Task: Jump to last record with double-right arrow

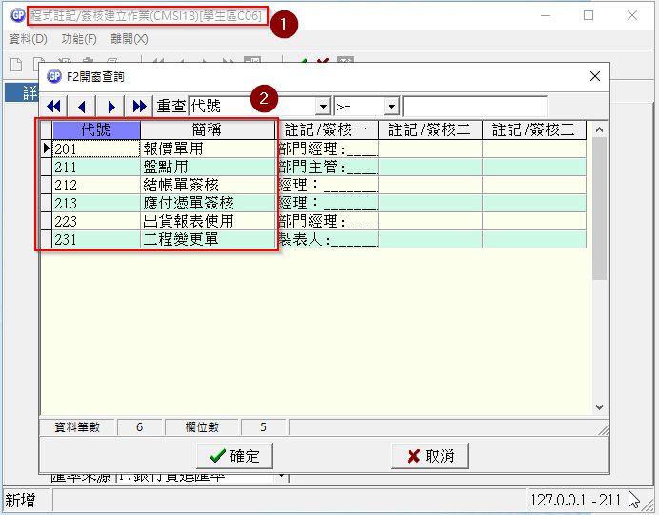Action: pos(140,106)
